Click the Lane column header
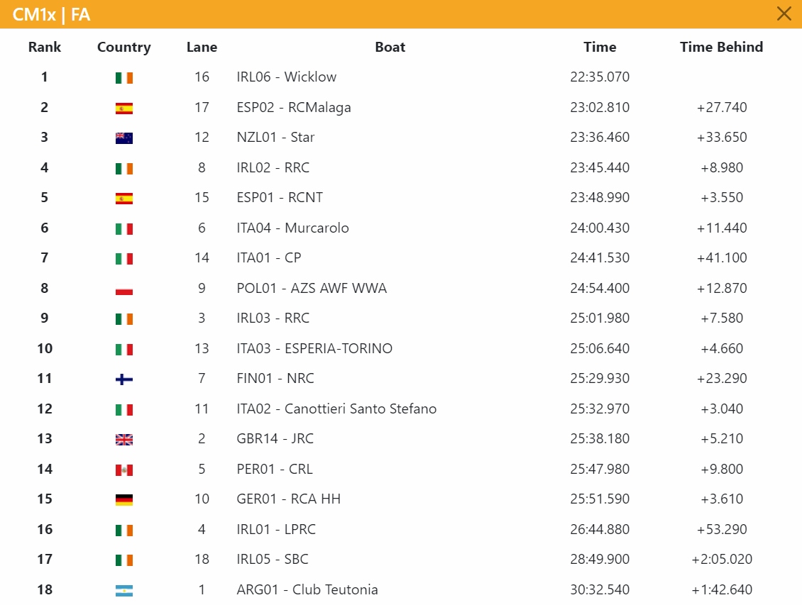802x605 pixels. [202, 47]
